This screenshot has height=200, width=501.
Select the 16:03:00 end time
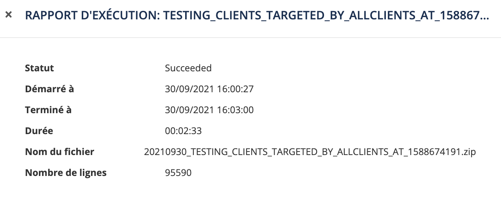click(x=235, y=110)
